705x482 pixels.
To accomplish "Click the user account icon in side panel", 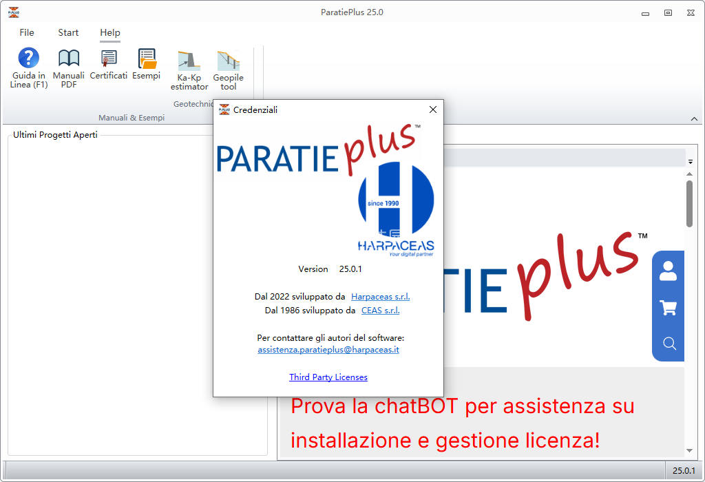I will (668, 271).
